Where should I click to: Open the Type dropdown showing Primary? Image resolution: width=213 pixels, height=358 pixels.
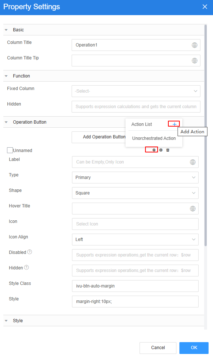point(135,178)
